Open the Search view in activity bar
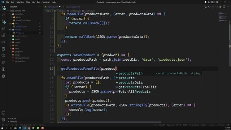The width and height of the screenshot is (231, 130). click(x=3, y=14)
